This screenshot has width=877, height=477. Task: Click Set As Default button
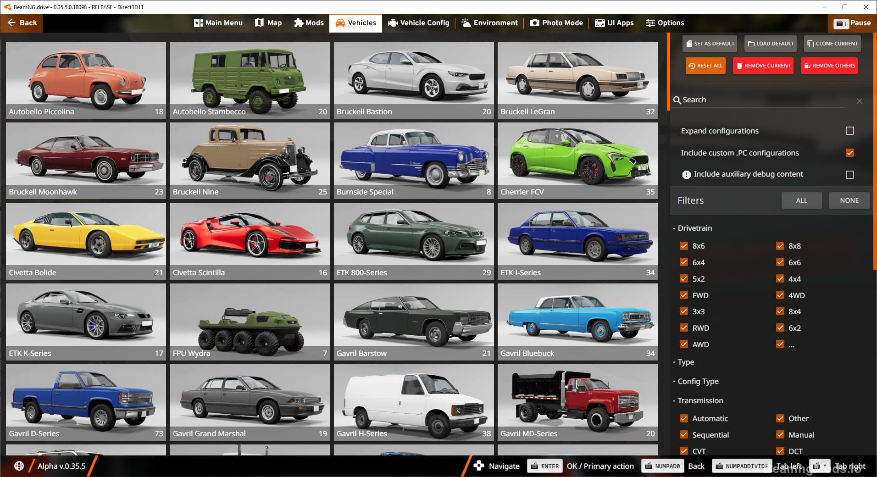click(710, 44)
